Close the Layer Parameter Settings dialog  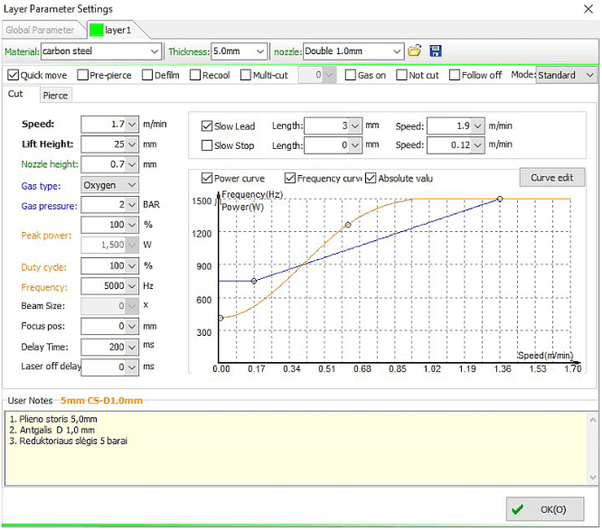point(588,9)
